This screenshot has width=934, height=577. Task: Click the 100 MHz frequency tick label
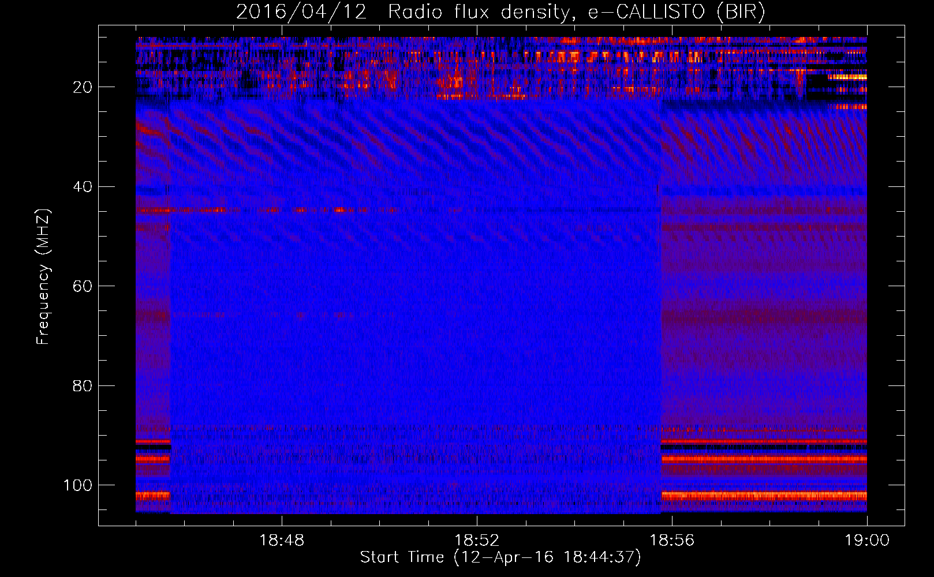point(78,485)
